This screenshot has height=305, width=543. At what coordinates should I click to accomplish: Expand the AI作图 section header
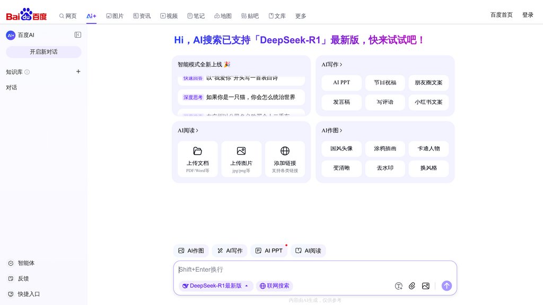coord(332,130)
